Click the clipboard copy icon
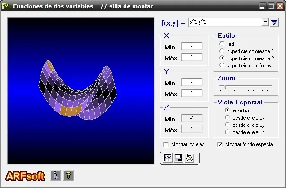Screen dimensions: 286x188 click(189, 158)
